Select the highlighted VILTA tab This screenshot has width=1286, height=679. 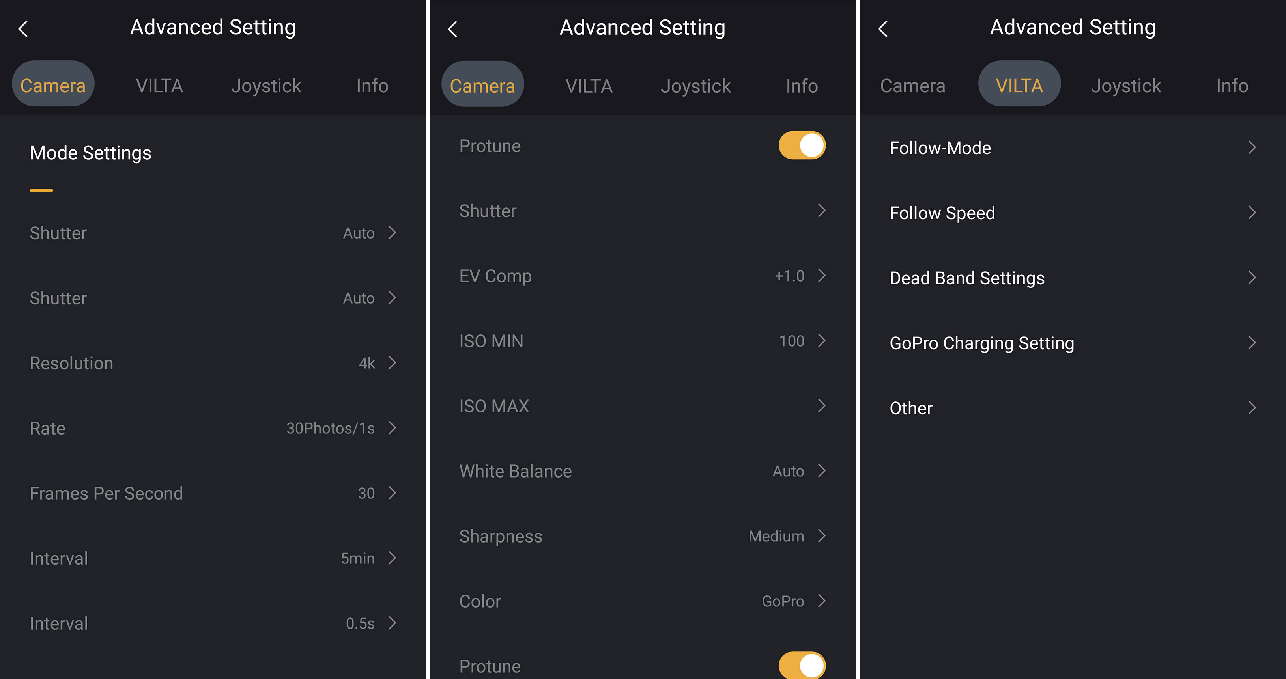pyautogui.click(x=1019, y=86)
